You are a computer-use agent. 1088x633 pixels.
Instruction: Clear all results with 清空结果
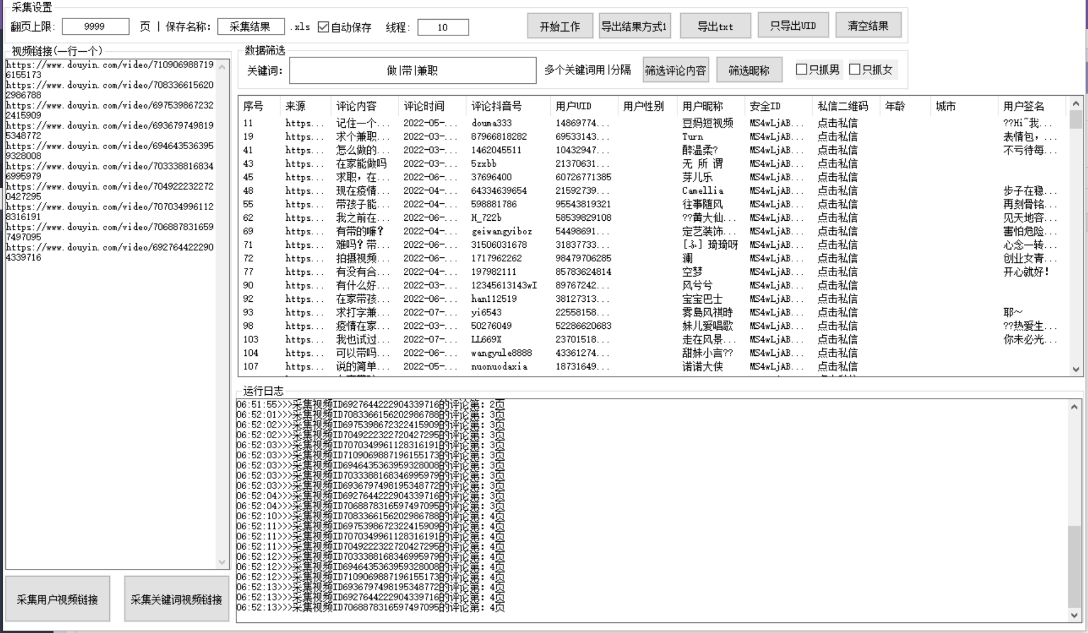(868, 25)
